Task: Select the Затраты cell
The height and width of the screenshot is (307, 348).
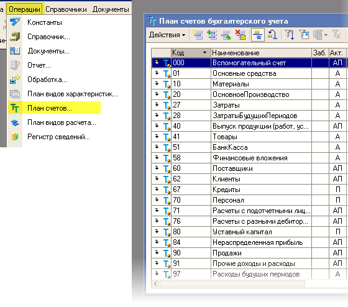Action: coord(261,105)
